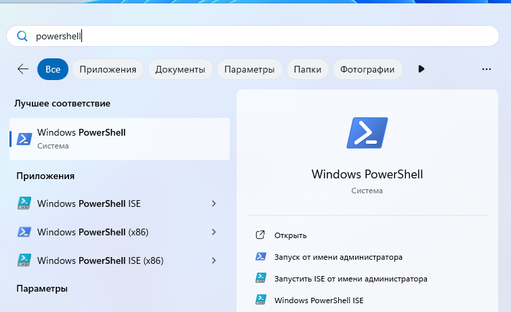Click the Windows PowerShell (x86) list icon

(24, 232)
